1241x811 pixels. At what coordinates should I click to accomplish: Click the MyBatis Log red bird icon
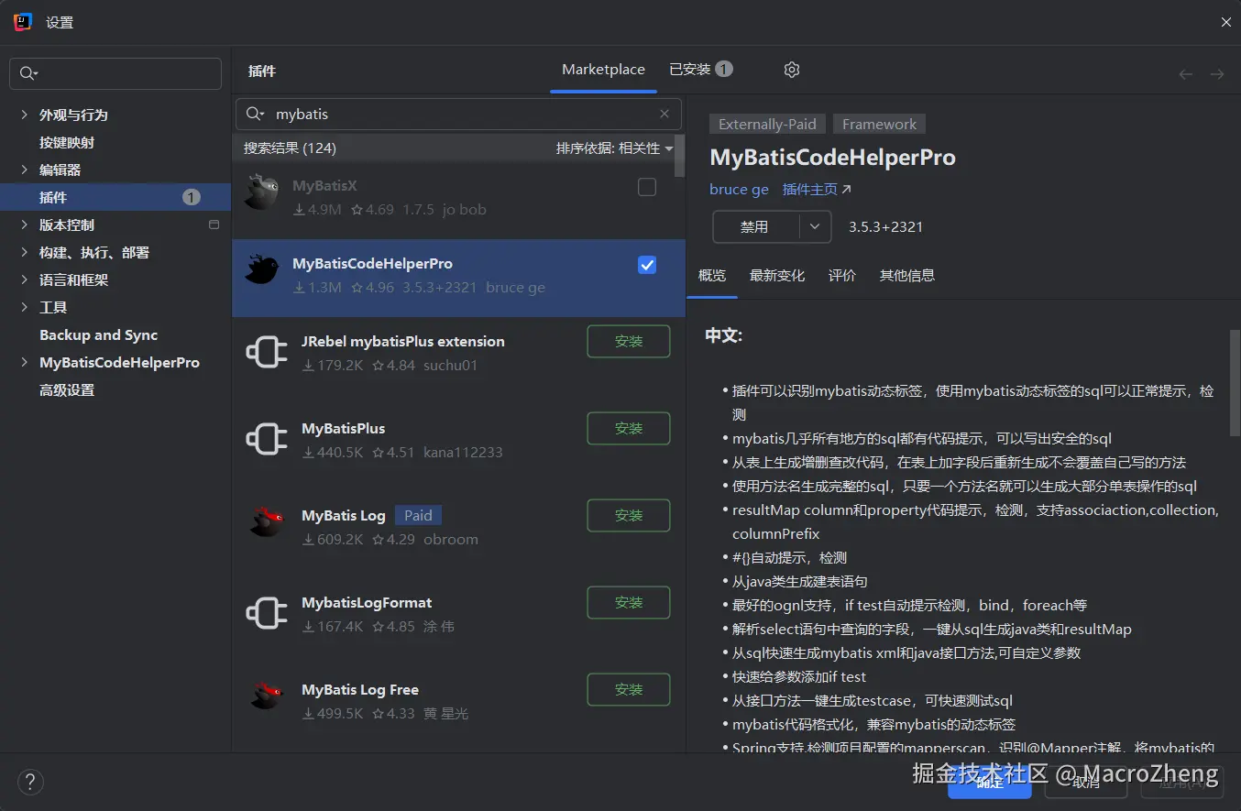(267, 522)
